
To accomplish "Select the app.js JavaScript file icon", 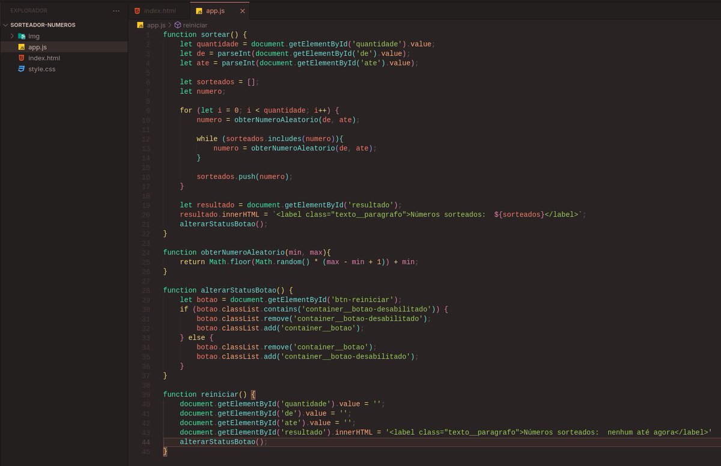I will click(22, 47).
